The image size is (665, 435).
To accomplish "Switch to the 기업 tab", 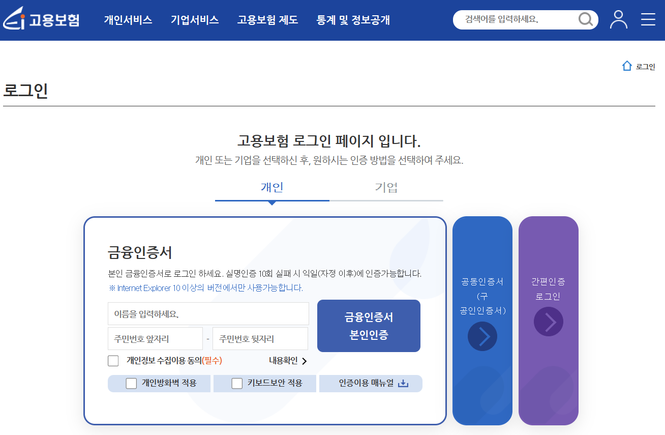I will 386,188.
